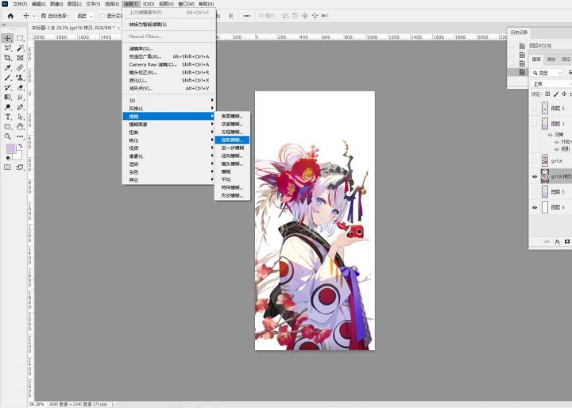
Task: Show 图层 3 layer visibility
Action: pos(535,192)
